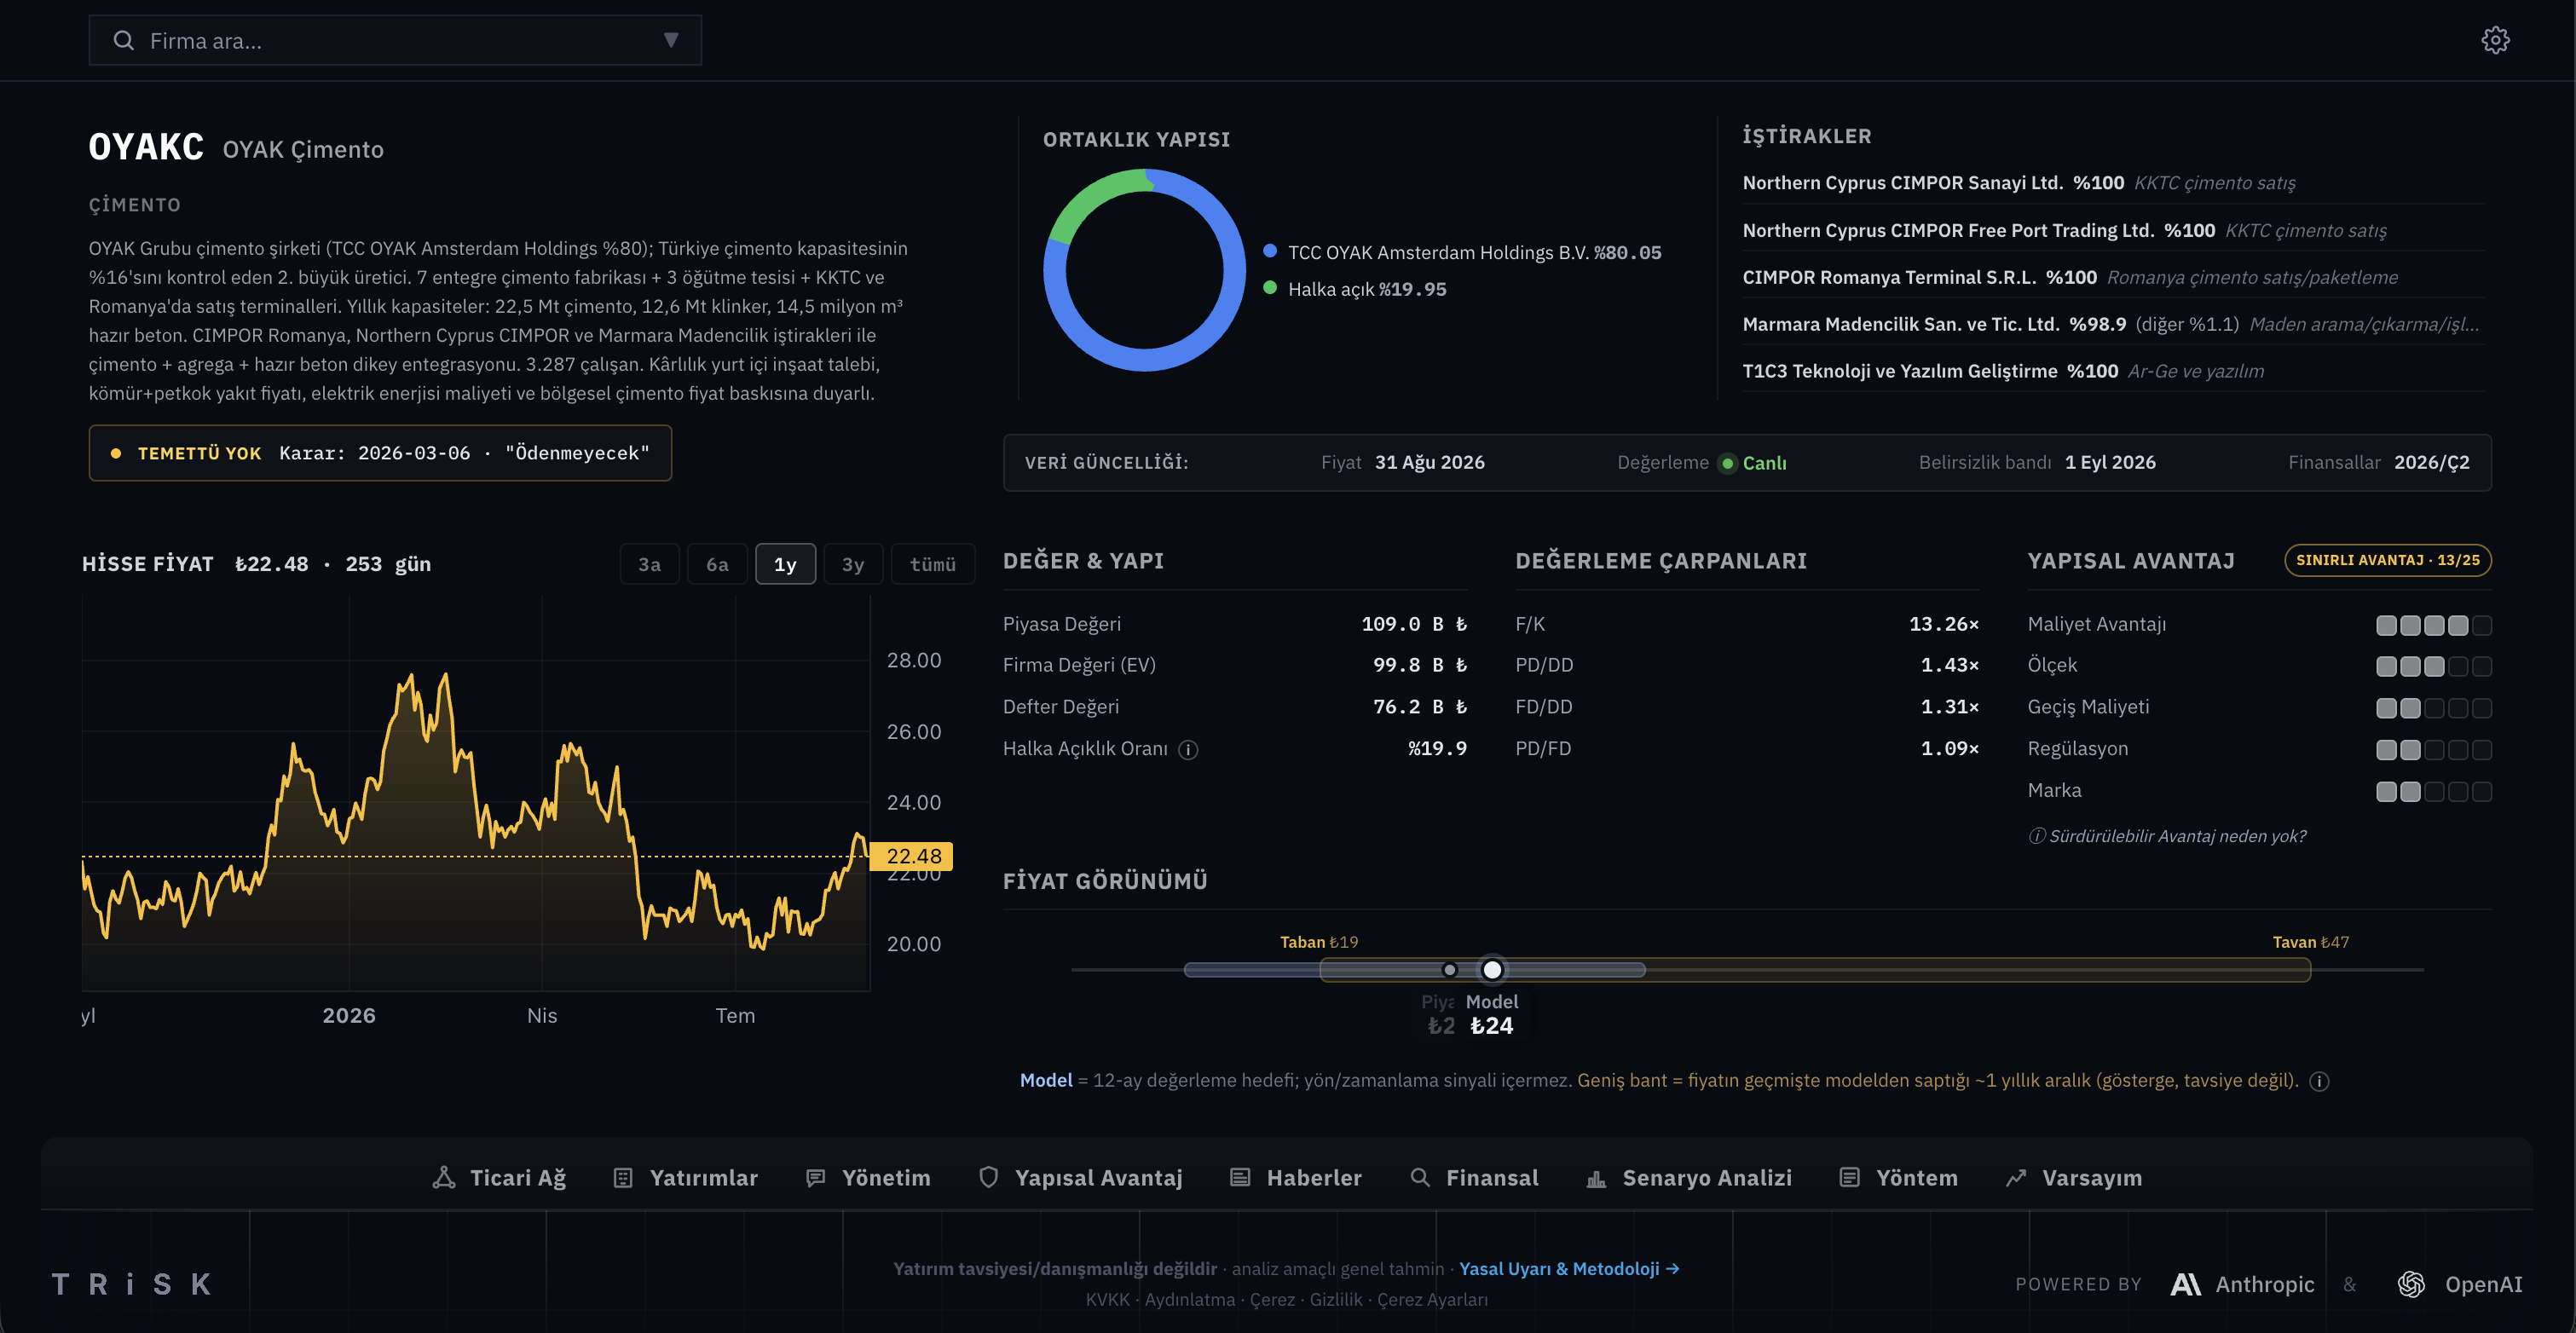Open the Yapısal Avantaj tab

pos(1080,1178)
